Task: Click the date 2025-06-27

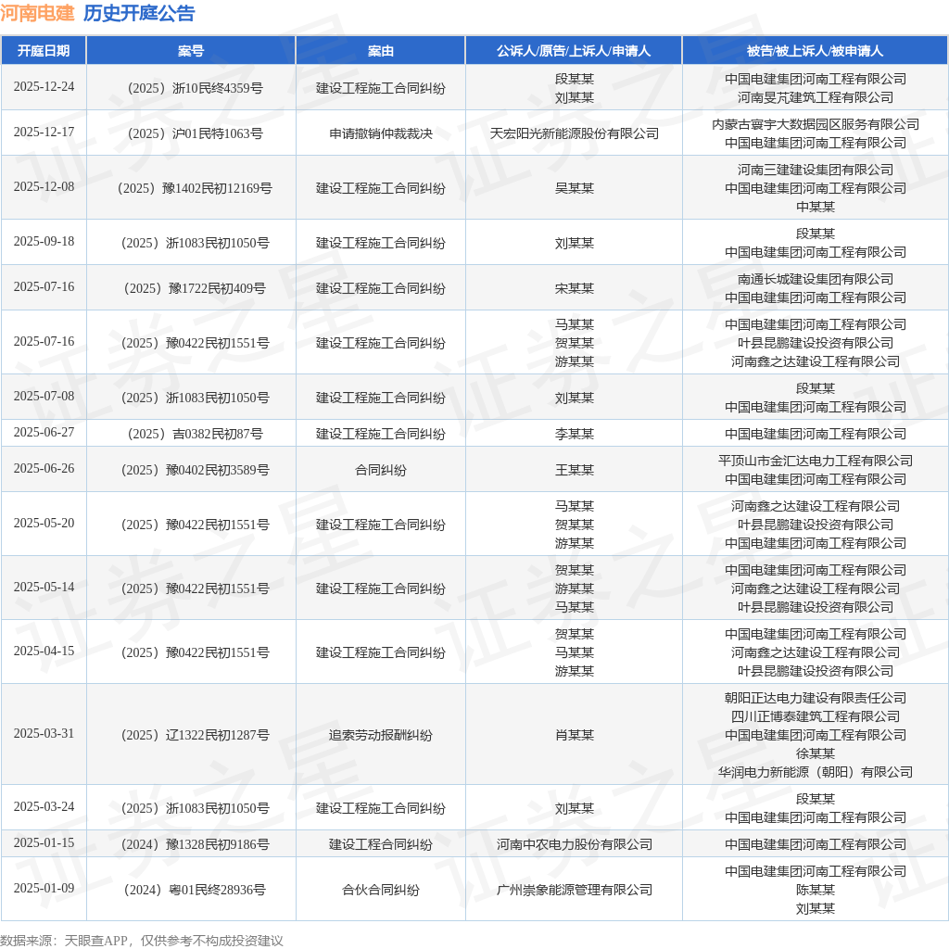Action: [44, 432]
